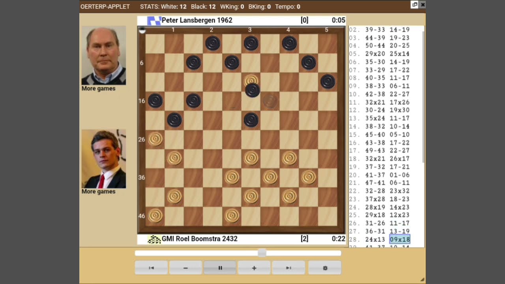Click Roel Boomstra's portrait photo
Image resolution: width=505 pixels, height=284 pixels.
tap(103, 159)
